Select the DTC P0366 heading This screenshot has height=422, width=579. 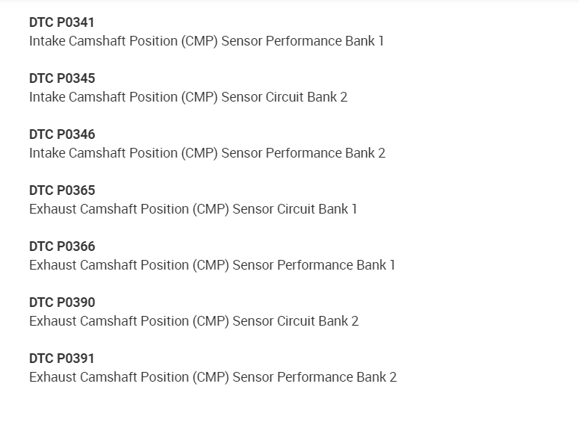tap(62, 246)
